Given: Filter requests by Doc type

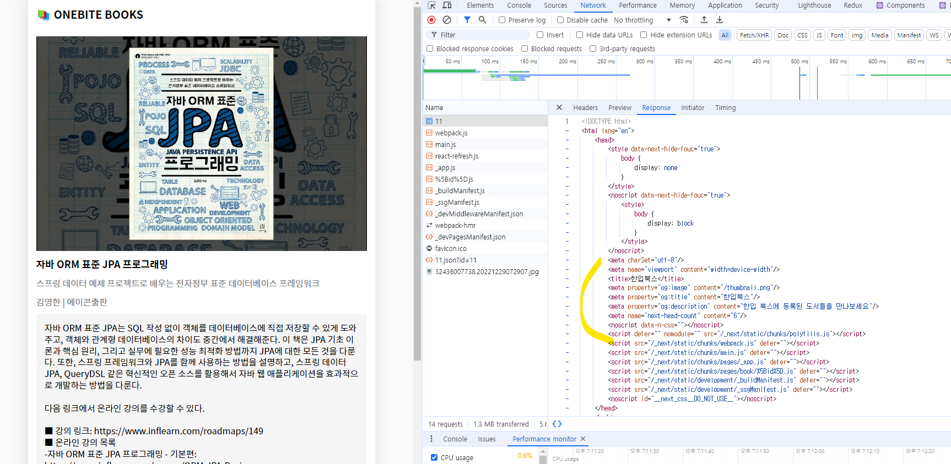Looking at the screenshot, I should point(783,35).
